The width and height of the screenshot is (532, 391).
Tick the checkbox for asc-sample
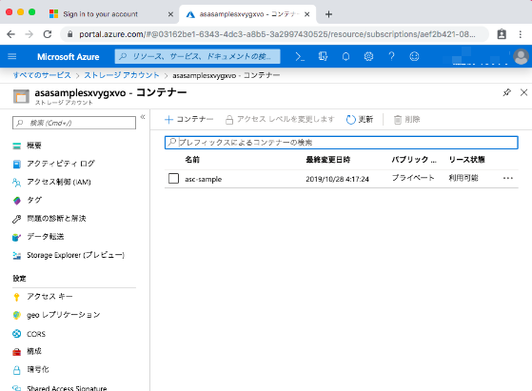click(x=173, y=178)
